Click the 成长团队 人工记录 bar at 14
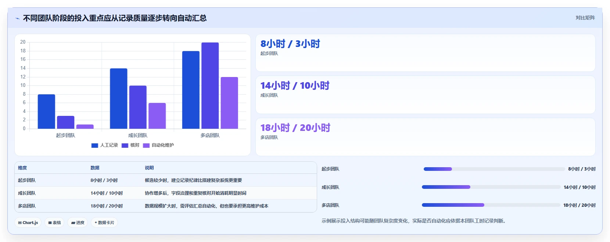Screen dimensions: 610x242 coord(119,99)
